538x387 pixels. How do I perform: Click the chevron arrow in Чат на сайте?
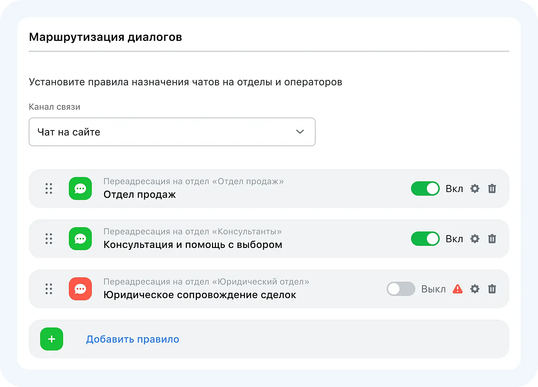300,132
